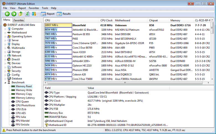Select the 8854 MB/s Athlon64 X2 bar
216x134 pixels.
tap(58, 30)
